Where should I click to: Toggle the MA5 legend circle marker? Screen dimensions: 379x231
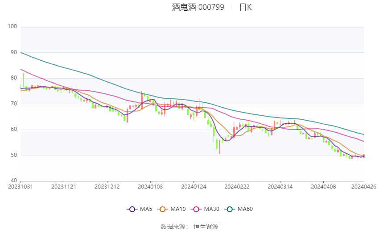[x=132, y=209]
